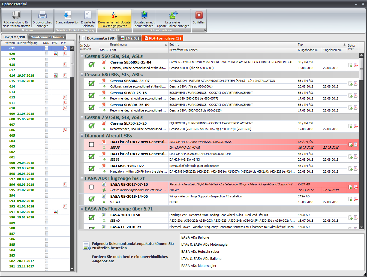Open PDF for Cessna SL680-25-16
The image size is (367, 277).
click(x=356, y=95)
